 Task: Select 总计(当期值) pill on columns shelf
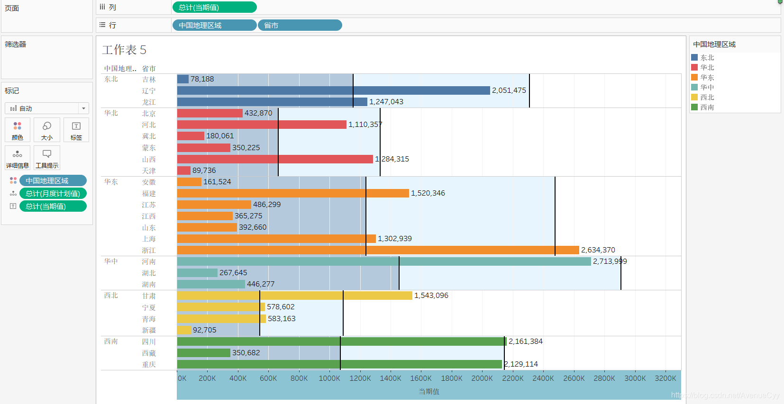click(215, 7)
